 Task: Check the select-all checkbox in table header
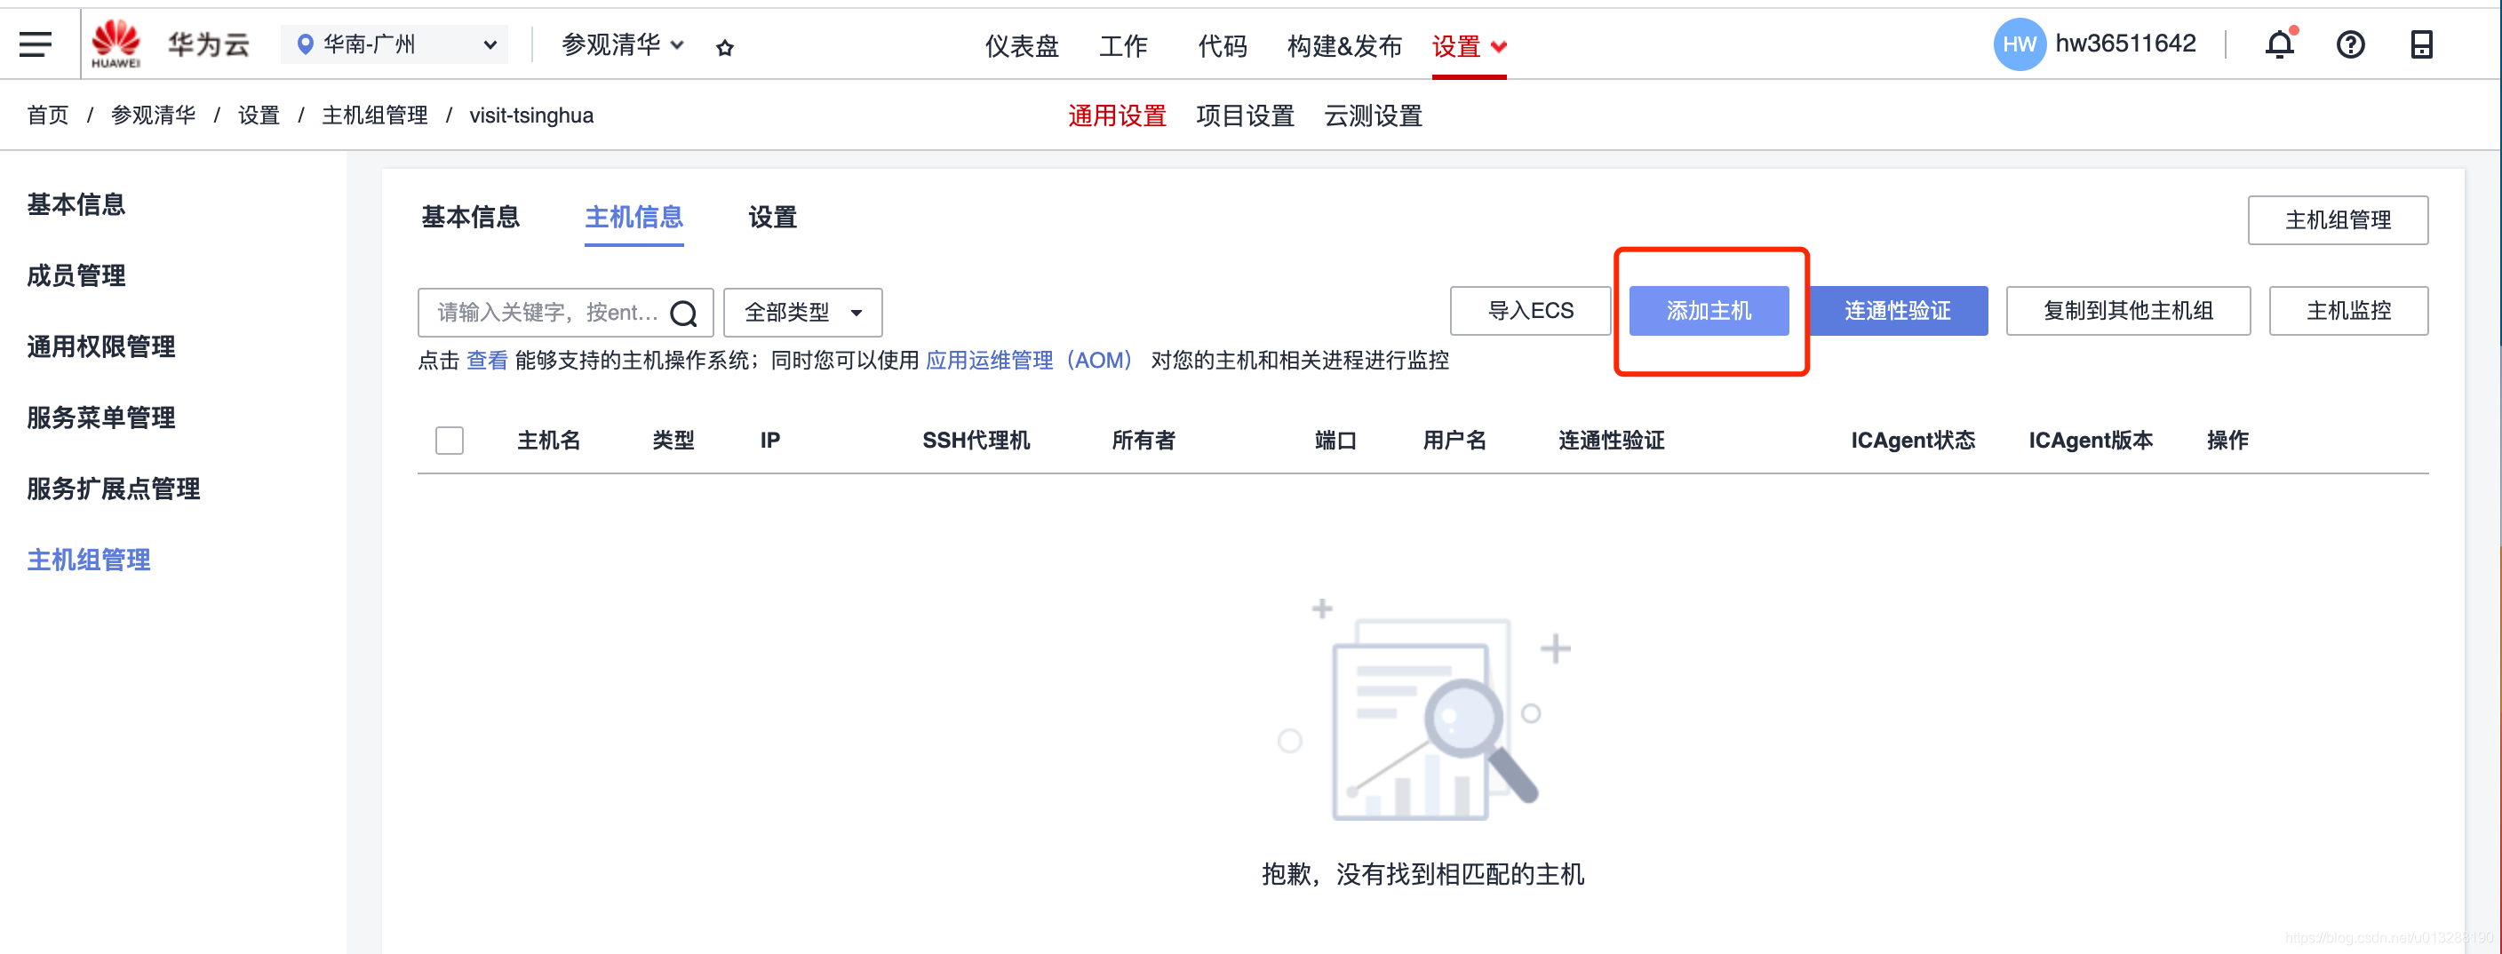[450, 440]
